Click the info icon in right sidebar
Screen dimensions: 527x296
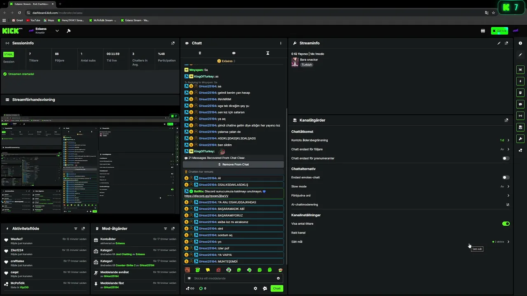tap(520, 43)
